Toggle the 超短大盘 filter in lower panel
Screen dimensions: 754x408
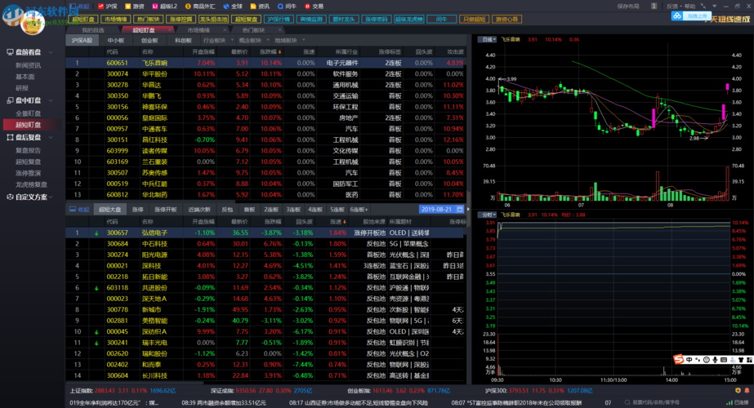tap(110, 210)
